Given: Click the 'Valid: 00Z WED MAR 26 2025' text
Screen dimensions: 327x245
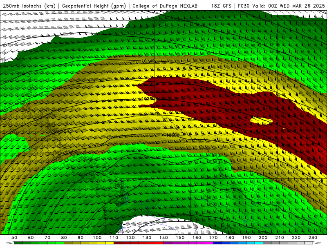Looking at the screenshot, I should [289, 6].
